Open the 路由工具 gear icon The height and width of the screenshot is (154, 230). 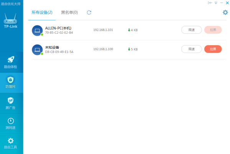click(x=11, y=141)
